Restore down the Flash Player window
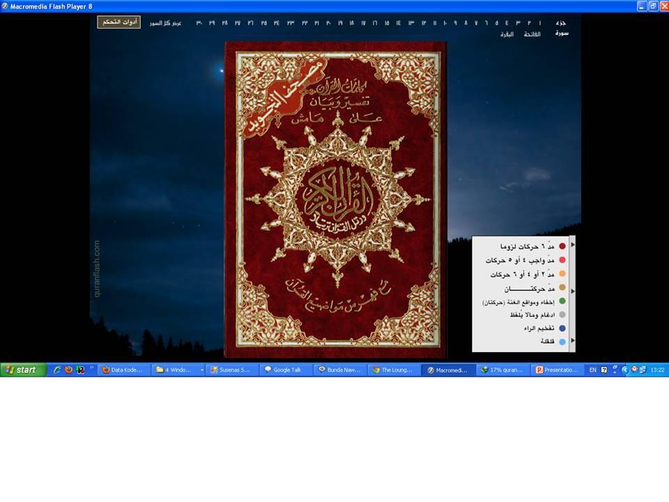Viewport: 669px width, 502px height. coord(653,6)
